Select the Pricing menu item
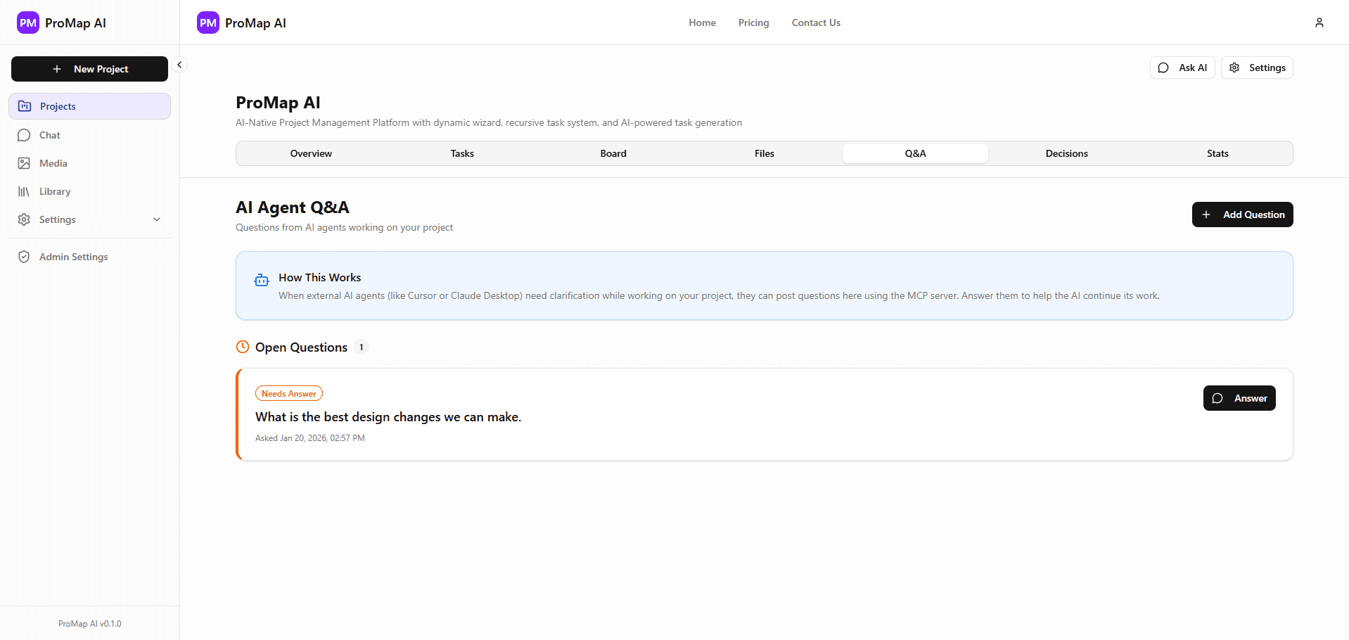Image resolution: width=1349 pixels, height=640 pixels. [753, 22]
